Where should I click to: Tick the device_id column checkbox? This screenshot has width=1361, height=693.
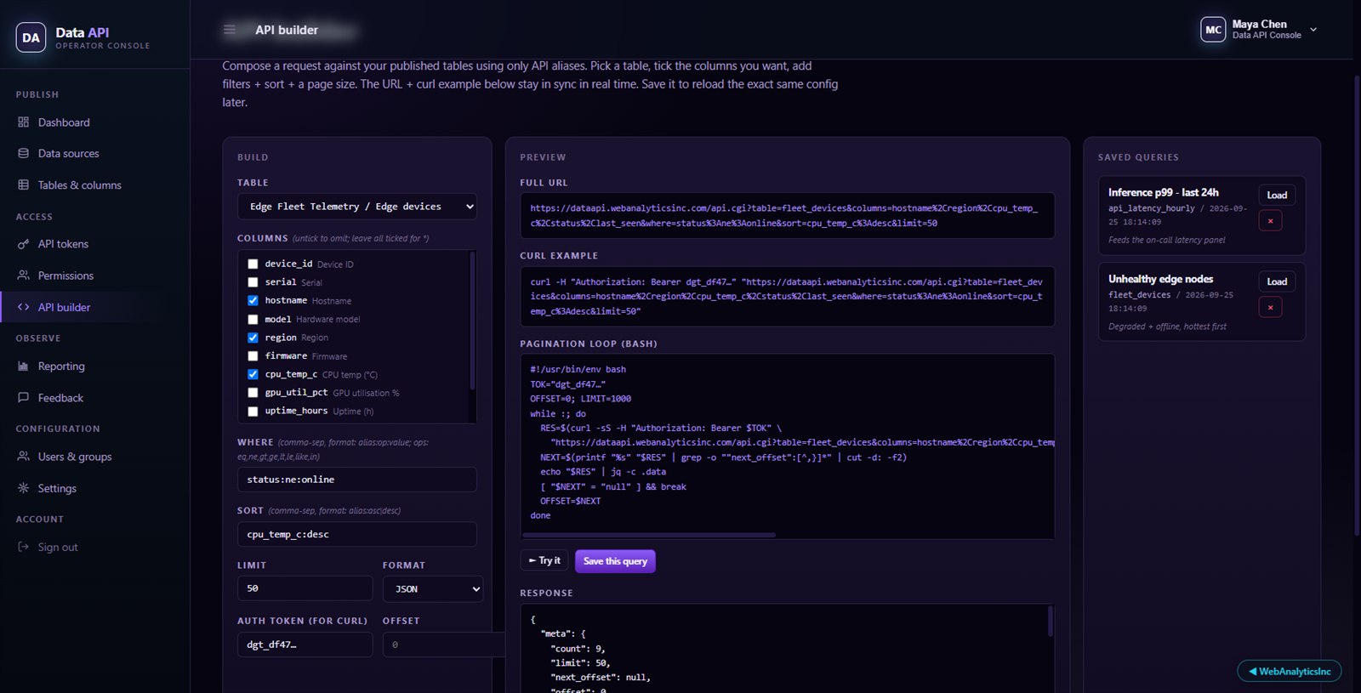(x=253, y=264)
